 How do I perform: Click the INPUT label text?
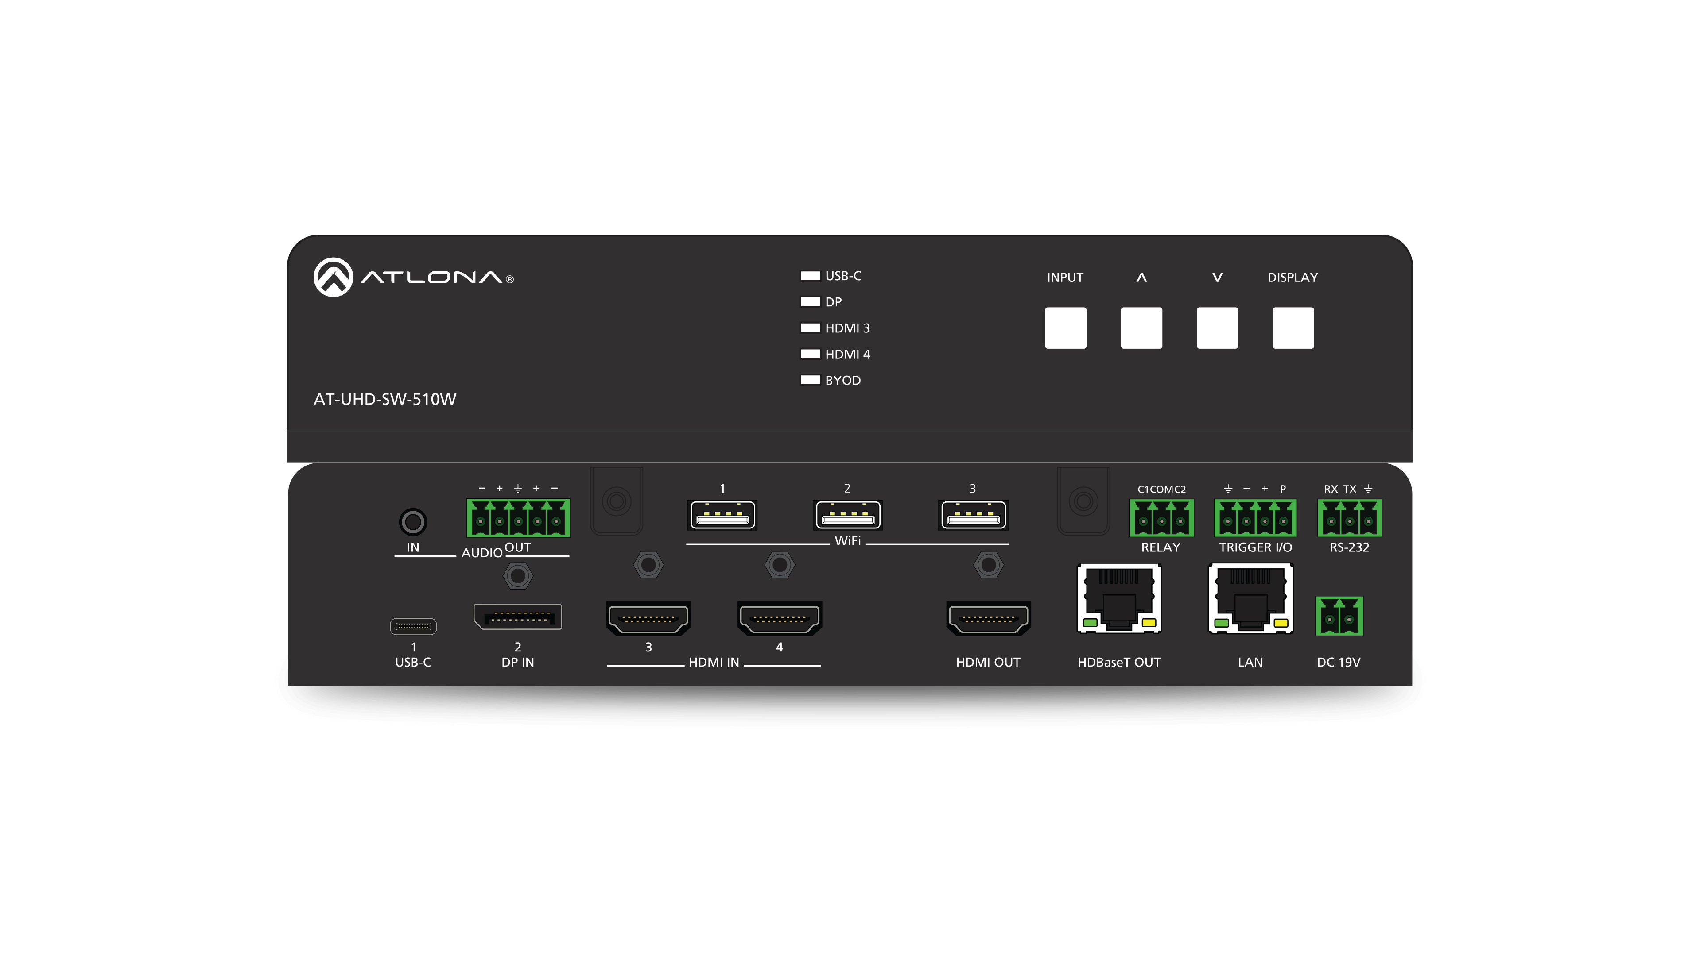[1065, 278]
